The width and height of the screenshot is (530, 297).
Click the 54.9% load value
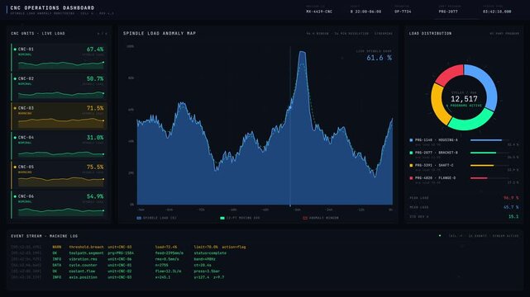pos(95,196)
